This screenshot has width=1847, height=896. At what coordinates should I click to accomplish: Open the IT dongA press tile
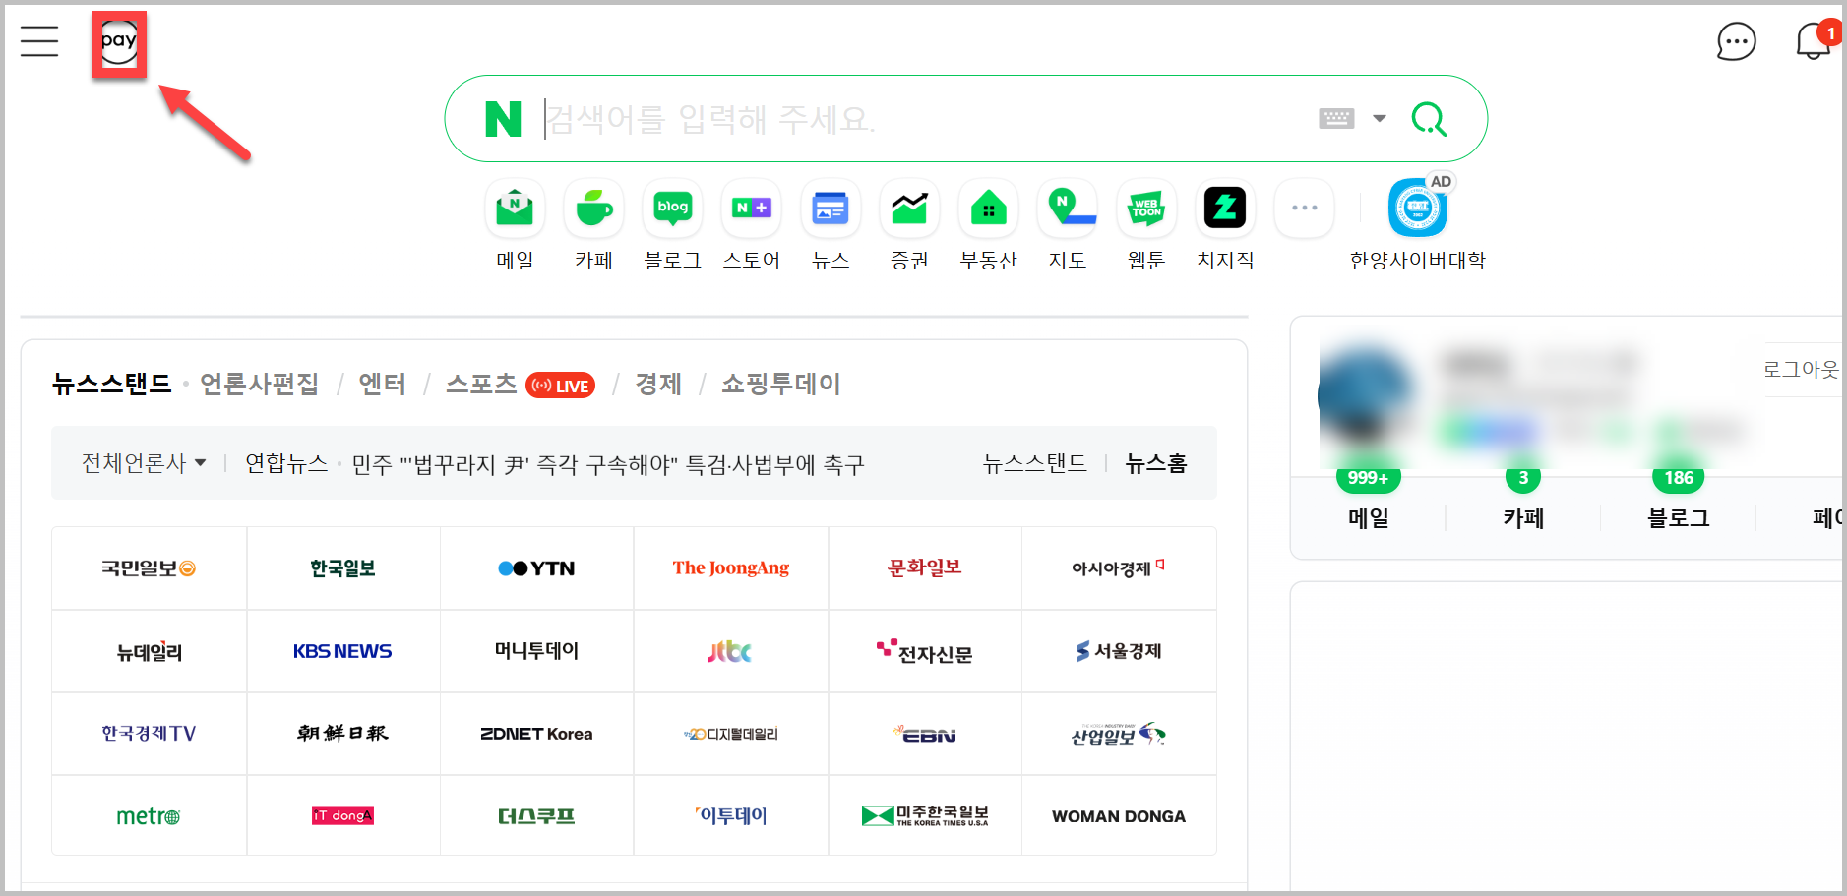coord(342,815)
